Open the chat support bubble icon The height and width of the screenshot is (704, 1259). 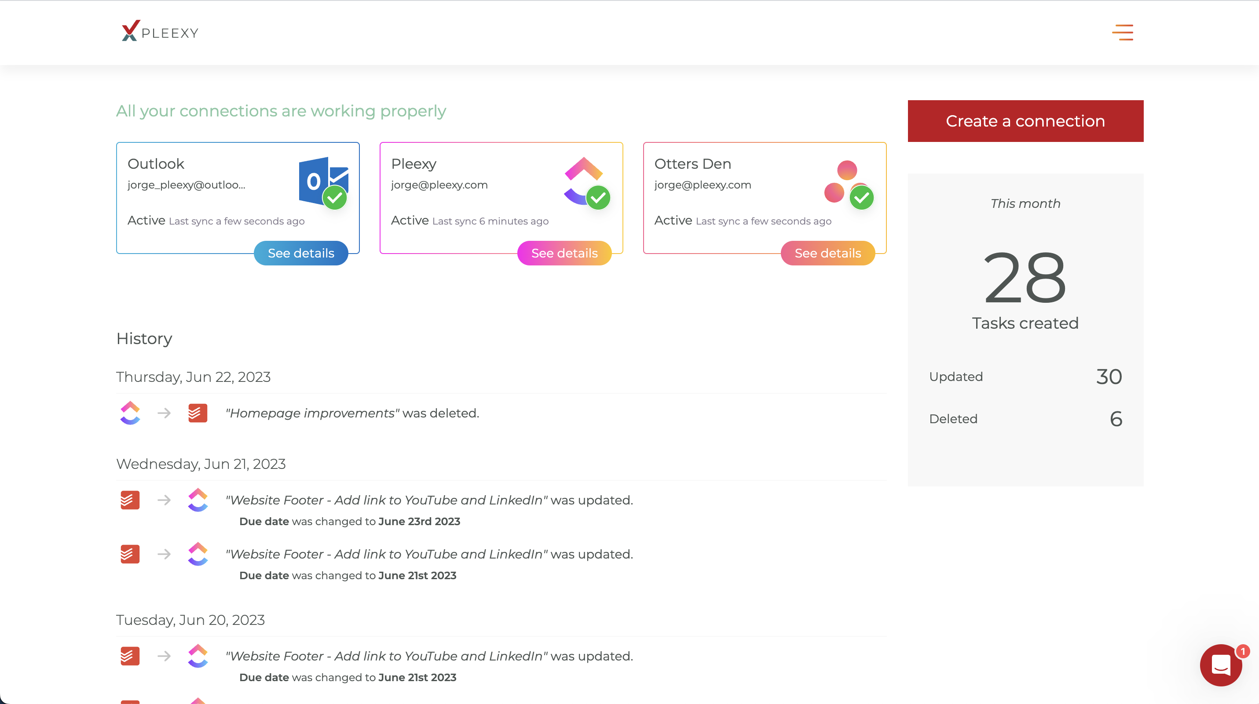1220,665
